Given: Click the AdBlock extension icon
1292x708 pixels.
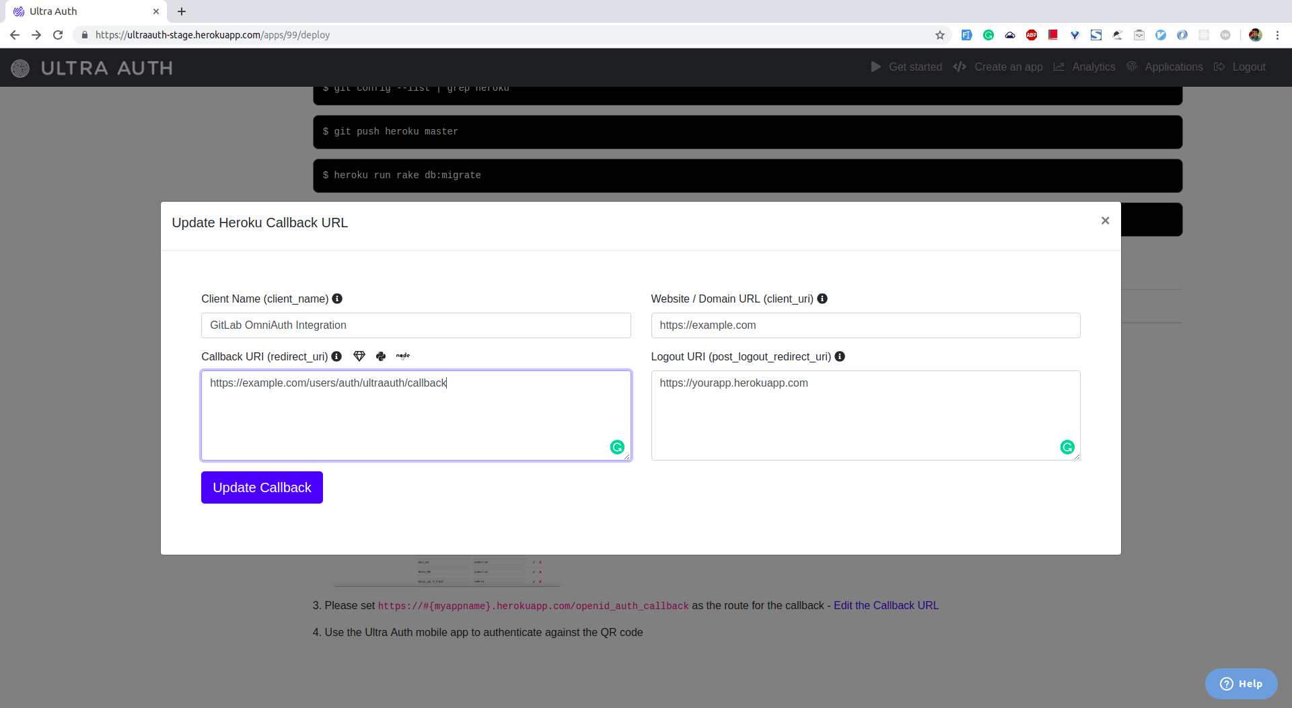Looking at the screenshot, I should coord(1031,35).
